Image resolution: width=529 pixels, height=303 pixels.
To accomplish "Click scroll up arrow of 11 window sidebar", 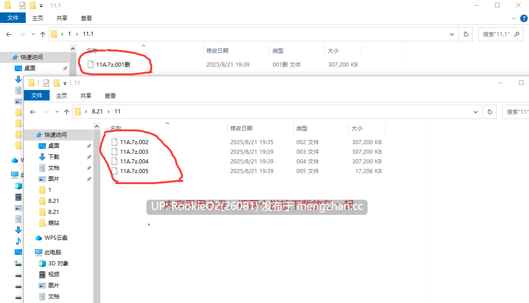I will click(x=97, y=126).
